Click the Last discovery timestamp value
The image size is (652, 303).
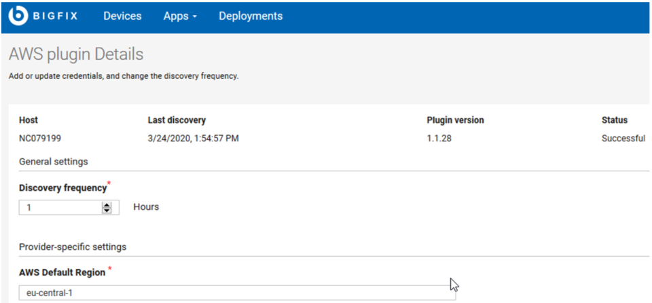(x=193, y=139)
